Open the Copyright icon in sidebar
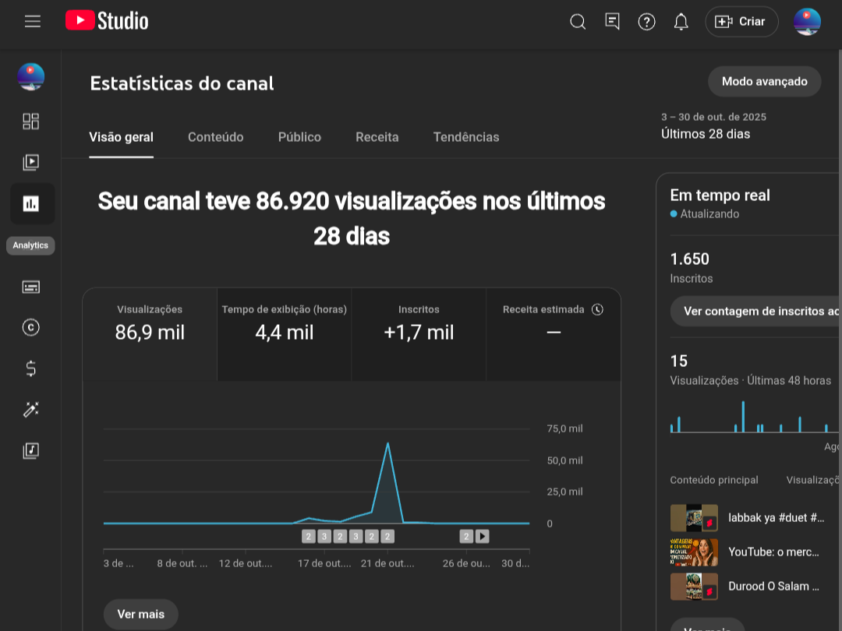The width and height of the screenshot is (842, 631). (x=30, y=327)
